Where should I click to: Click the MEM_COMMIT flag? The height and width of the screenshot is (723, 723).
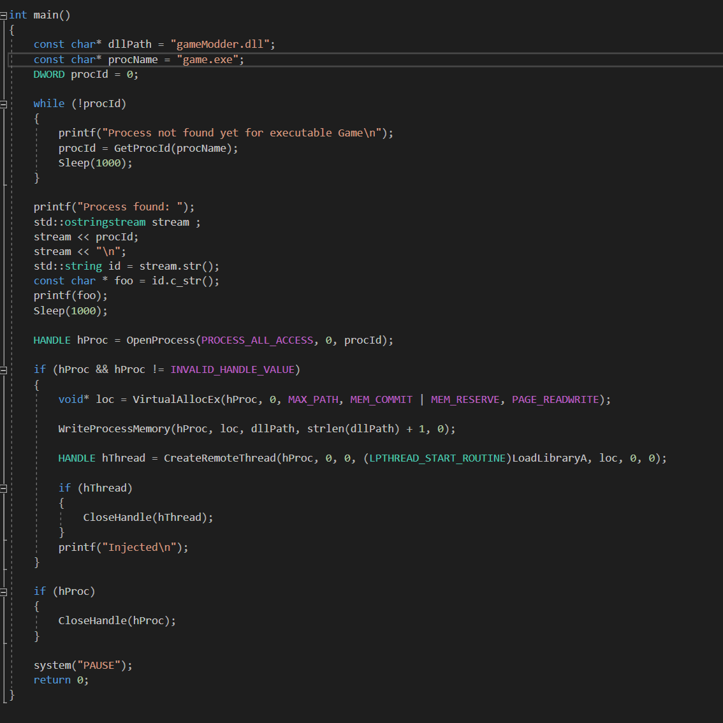pyautogui.click(x=381, y=399)
